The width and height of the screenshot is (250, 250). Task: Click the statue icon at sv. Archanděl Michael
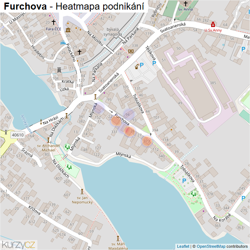pyautogui.click(x=48, y=140)
